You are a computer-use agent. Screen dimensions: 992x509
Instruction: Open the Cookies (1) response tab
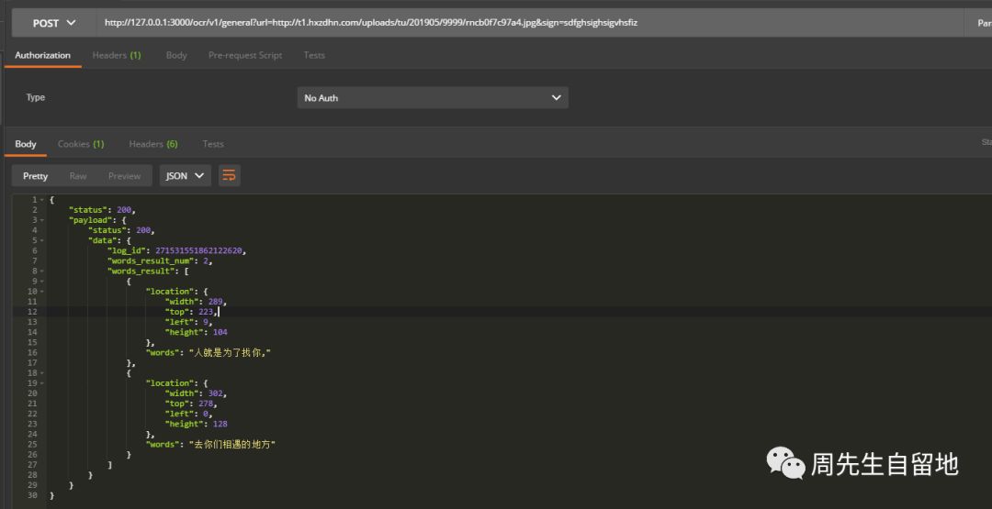[x=80, y=144]
